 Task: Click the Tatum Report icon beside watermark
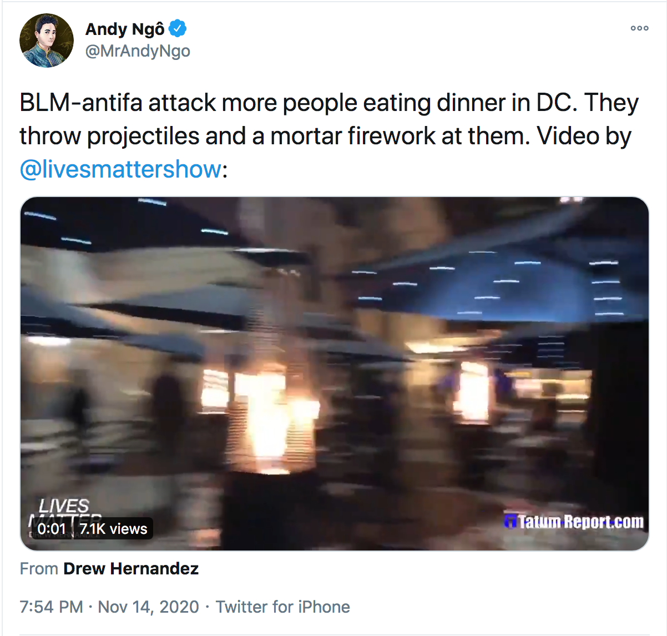(510, 522)
